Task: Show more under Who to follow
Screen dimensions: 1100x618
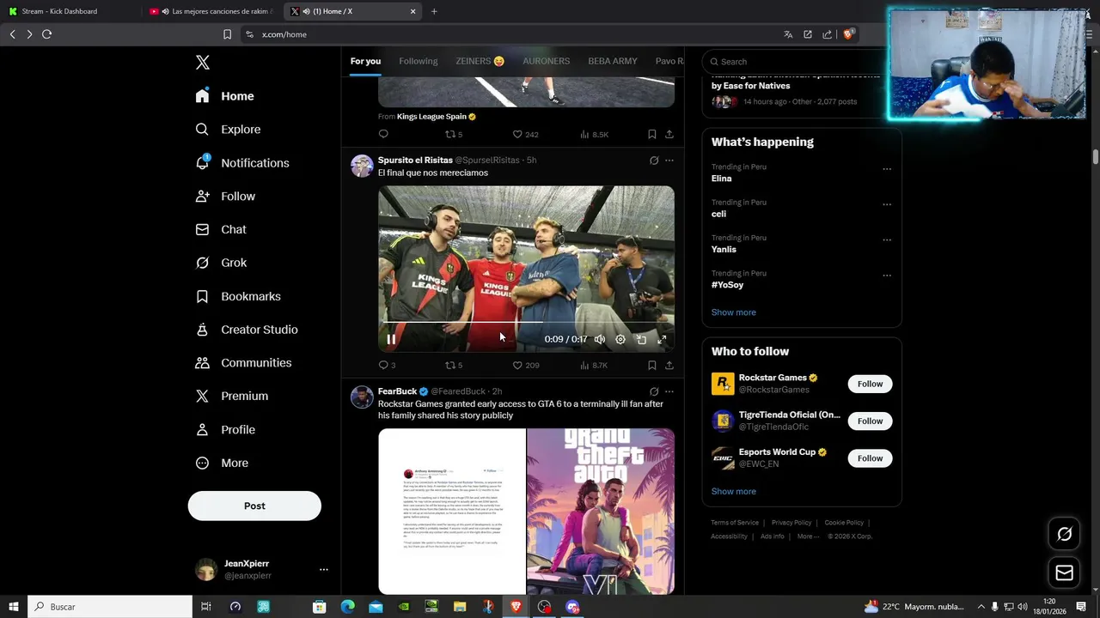Action: (x=734, y=492)
